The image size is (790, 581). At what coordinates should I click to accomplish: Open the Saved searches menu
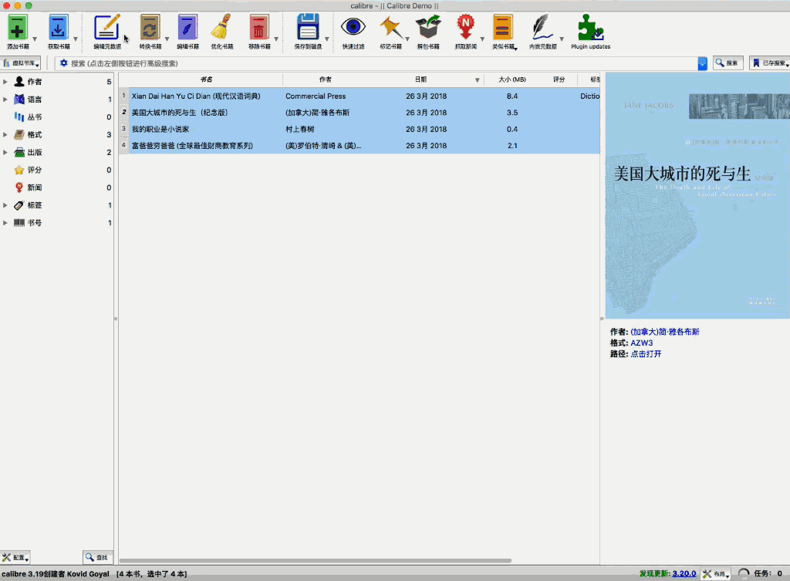click(x=769, y=63)
